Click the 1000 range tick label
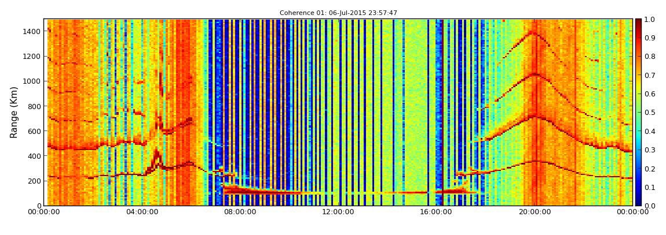This screenshot has width=666, height=235. 33,81
